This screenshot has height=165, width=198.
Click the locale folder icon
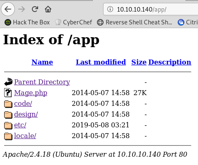point(8,136)
